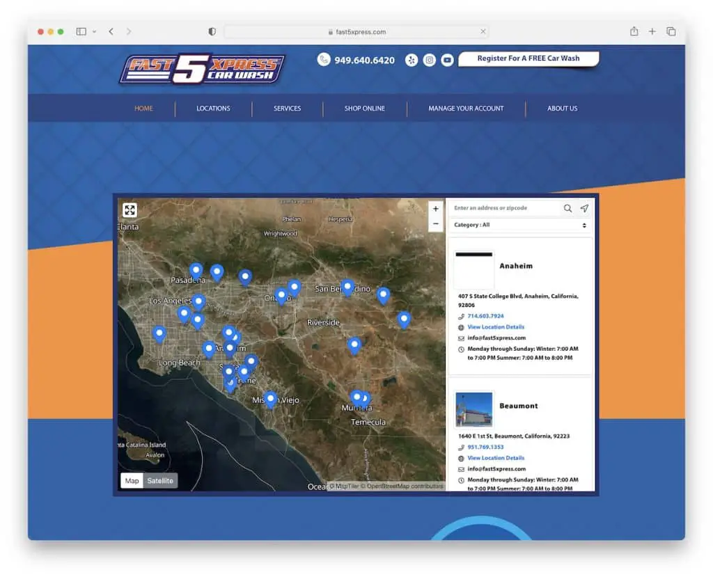Select the Beaumont location title

[x=518, y=406]
